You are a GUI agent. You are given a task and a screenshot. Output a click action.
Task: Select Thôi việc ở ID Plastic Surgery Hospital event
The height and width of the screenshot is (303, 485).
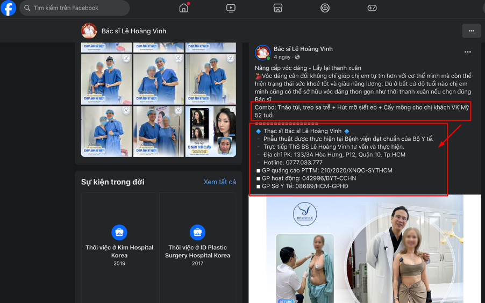click(x=197, y=247)
